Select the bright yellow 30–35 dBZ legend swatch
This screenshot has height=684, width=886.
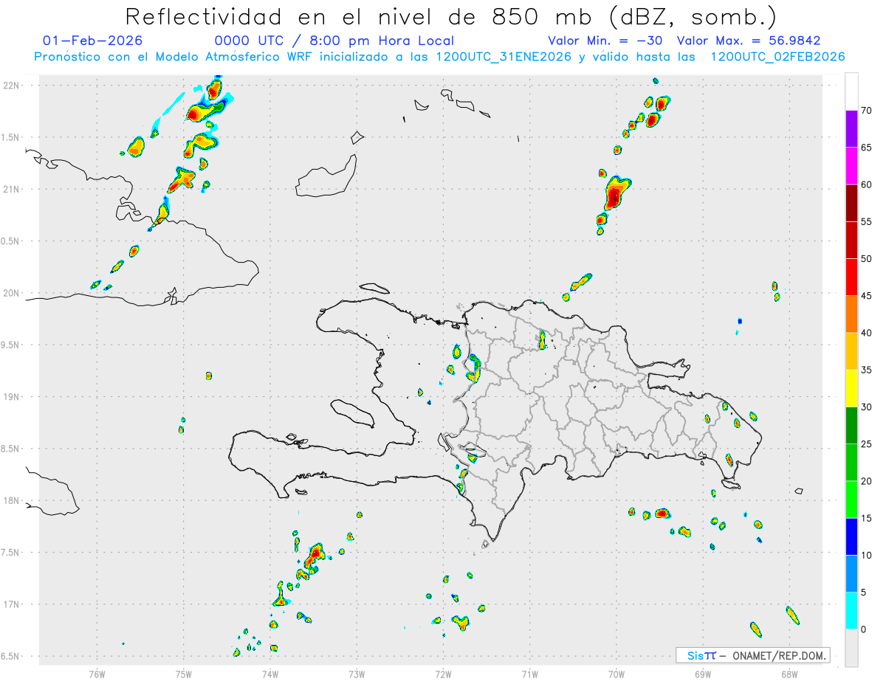[851, 388]
